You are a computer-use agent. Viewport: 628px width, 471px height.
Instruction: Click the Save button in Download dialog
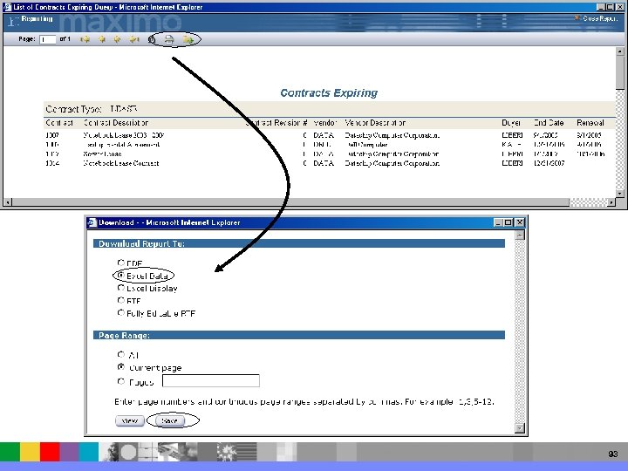pyautogui.click(x=170, y=421)
